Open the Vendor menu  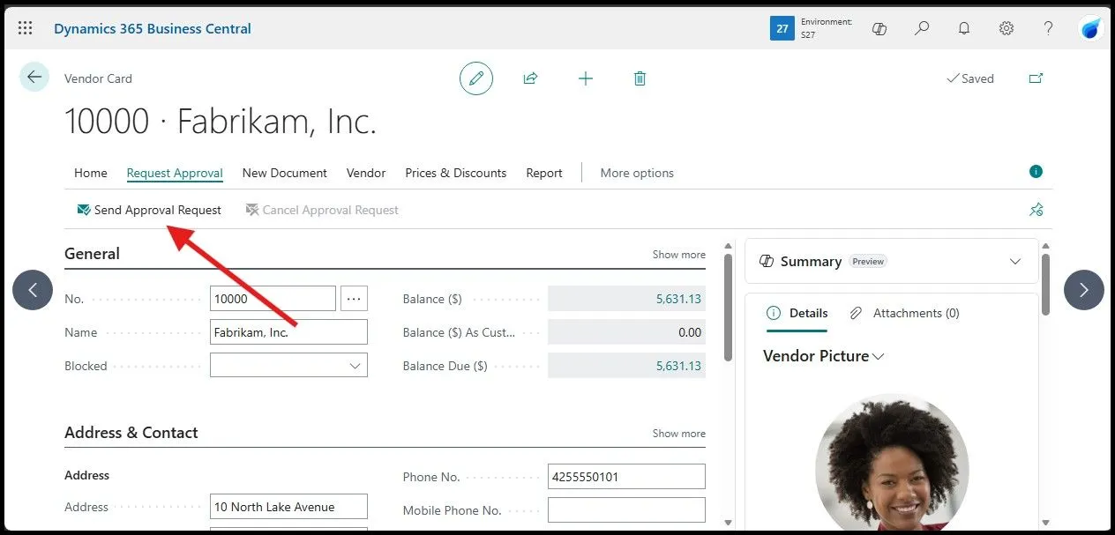[x=366, y=173]
